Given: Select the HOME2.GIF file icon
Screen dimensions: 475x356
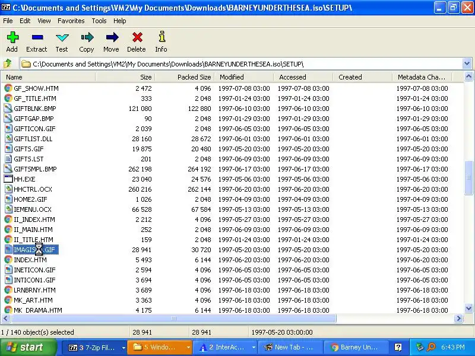Looking at the screenshot, I should tap(8, 199).
